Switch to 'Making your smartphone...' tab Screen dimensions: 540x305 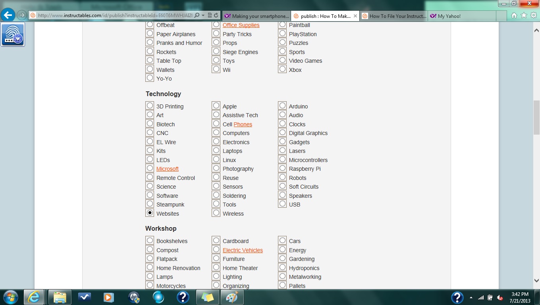coord(256,16)
